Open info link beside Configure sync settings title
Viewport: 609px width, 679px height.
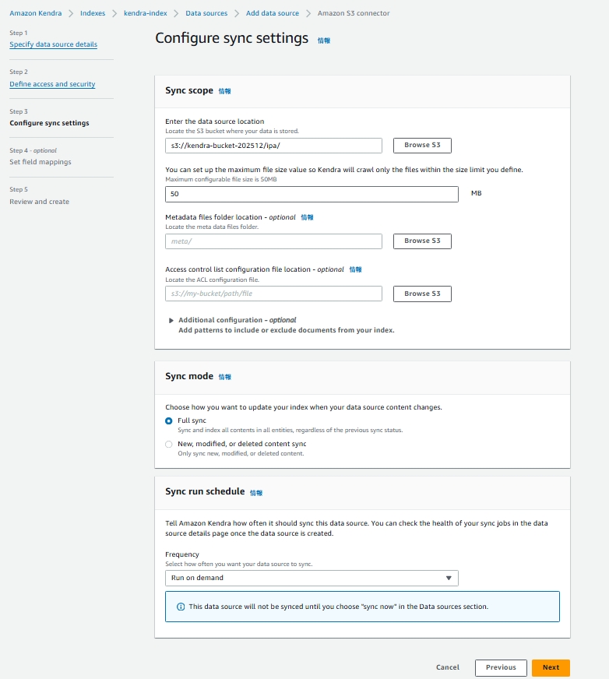[x=323, y=40]
